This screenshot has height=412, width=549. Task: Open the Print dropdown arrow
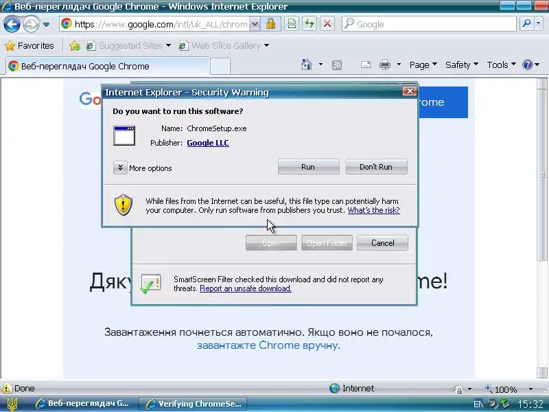(x=399, y=65)
